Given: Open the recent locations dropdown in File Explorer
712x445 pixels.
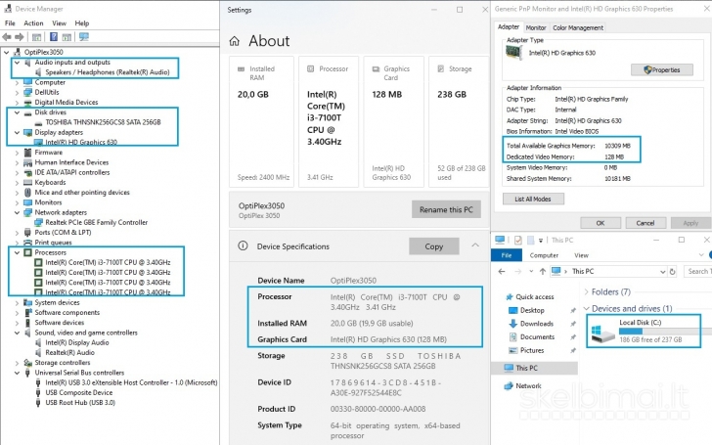Looking at the screenshot, I should (x=531, y=272).
